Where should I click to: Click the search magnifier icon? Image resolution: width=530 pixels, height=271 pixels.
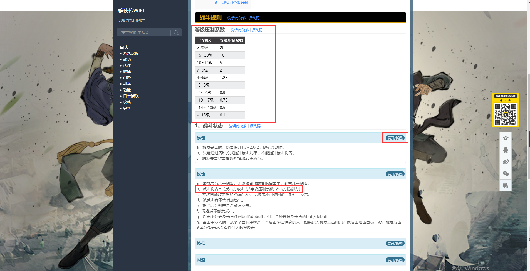tap(176, 32)
